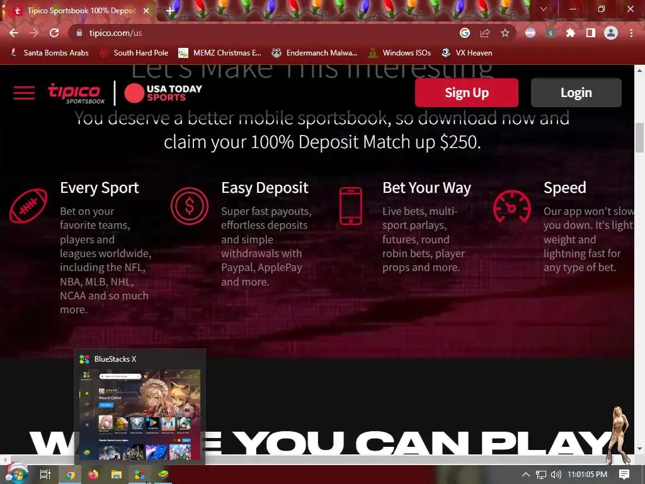This screenshot has width=645, height=484.
Task: Share this page via share icon
Action: pyautogui.click(x=485, y=33)
